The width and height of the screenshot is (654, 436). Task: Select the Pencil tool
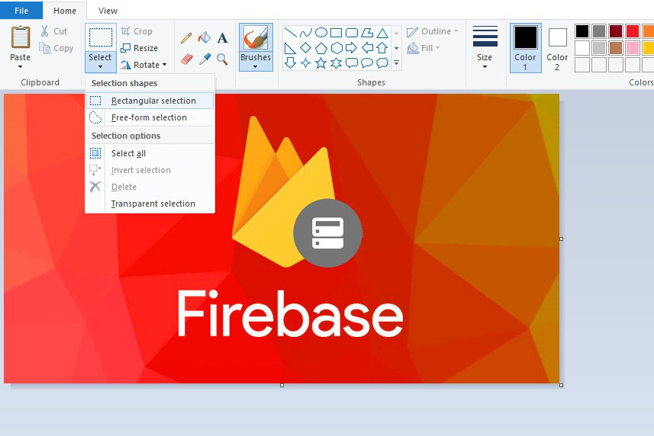186,38
